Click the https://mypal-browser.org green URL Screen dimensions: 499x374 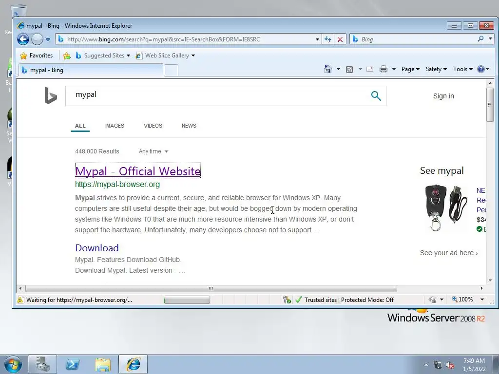click(x=117, y=185)
